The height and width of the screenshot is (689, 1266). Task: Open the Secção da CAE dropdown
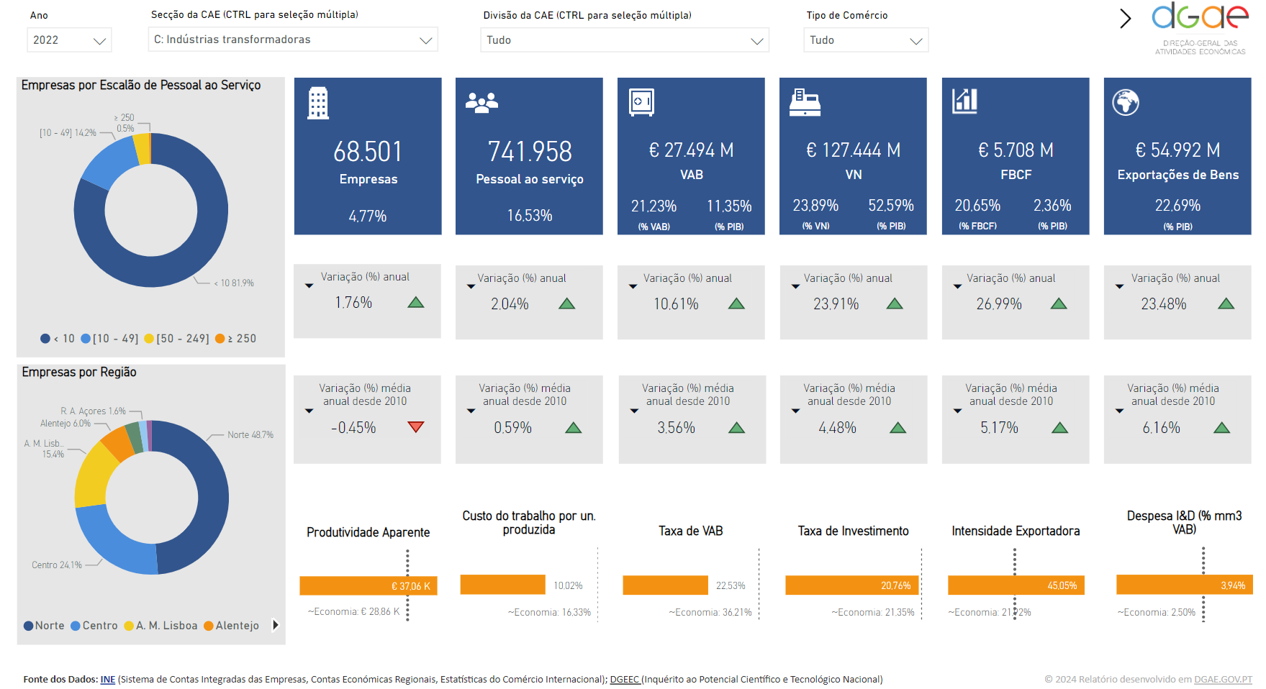pos(293,40)
